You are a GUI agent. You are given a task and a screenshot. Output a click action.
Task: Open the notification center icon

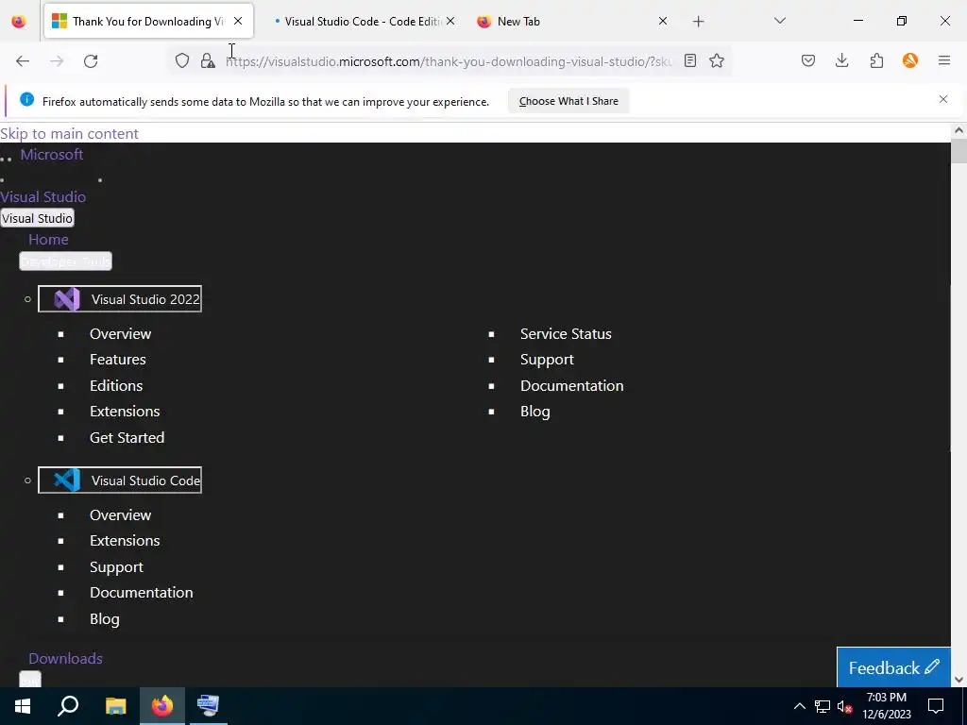[936, 706]
